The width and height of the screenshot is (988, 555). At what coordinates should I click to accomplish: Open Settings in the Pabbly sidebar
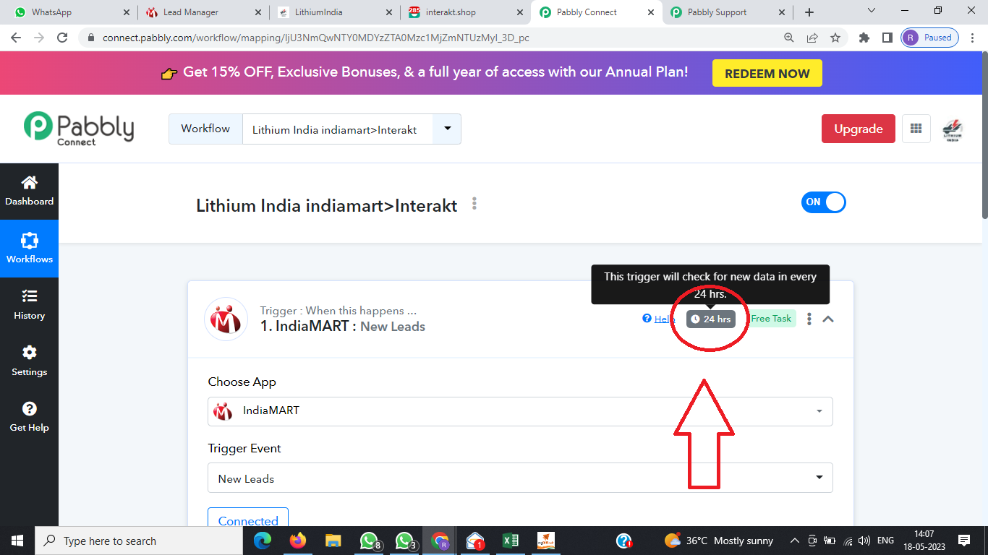point(29,361)
